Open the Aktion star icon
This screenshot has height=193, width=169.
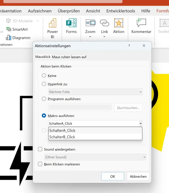pyautogui.click(x=119, y=23)
